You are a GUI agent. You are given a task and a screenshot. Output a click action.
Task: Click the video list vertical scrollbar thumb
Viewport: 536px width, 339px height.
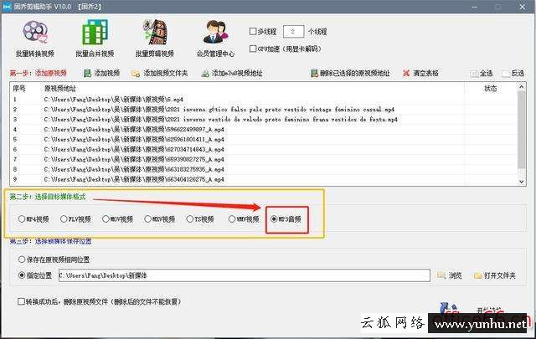tap(522, 130)
